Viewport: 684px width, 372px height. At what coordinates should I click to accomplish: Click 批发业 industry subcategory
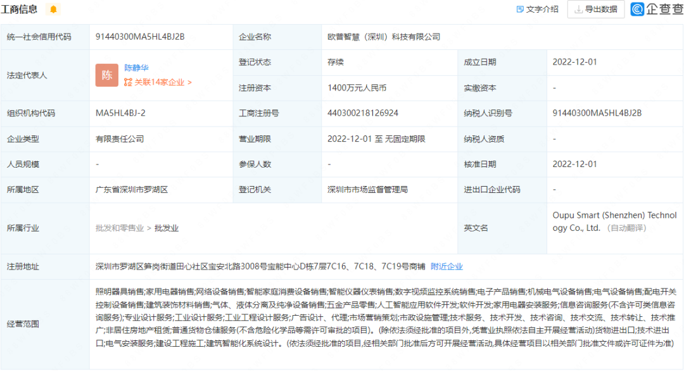[166, 228]
